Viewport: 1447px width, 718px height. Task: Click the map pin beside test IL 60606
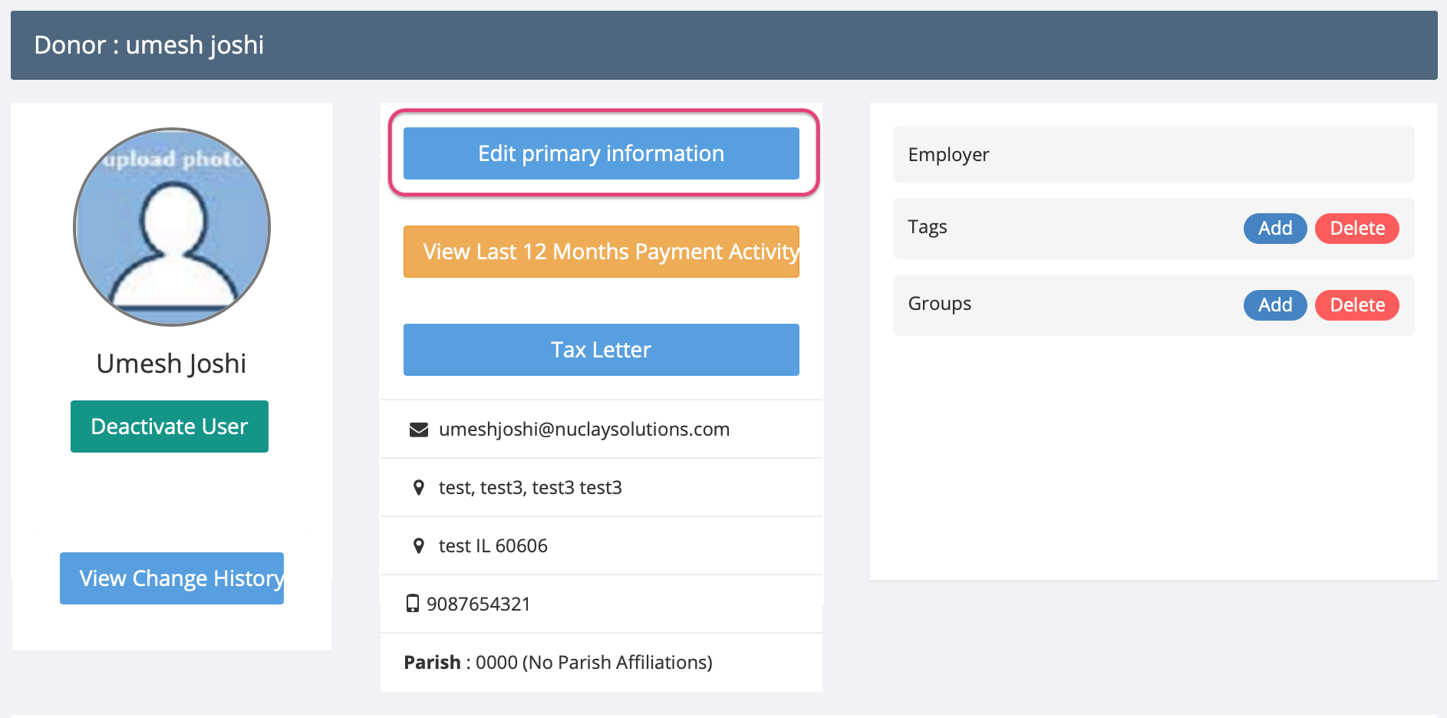tap(419, 545)
